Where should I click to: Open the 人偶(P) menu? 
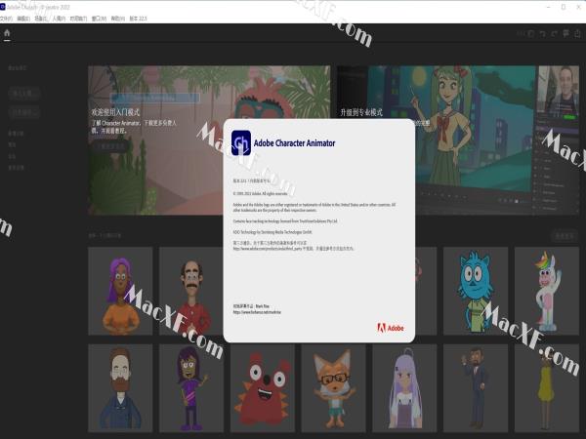59,19
